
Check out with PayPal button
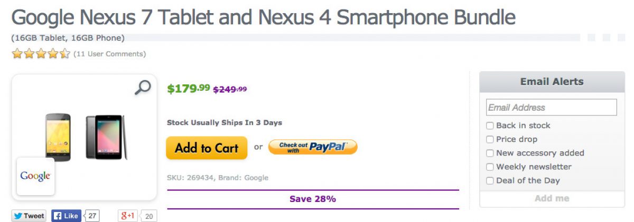(x=313, y=147)
